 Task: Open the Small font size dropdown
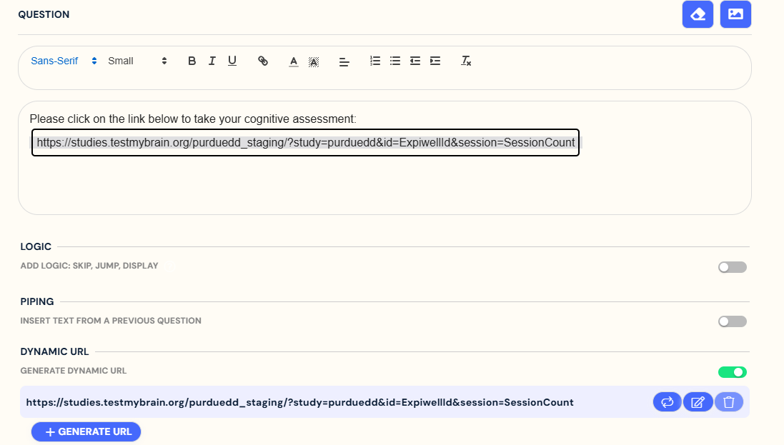point(137,61)
